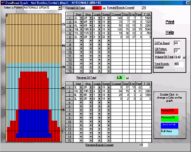The width and height of the screenshot is (191, 152).
Task: Close the OverHead Graph window
Action: tap(188, 3)
